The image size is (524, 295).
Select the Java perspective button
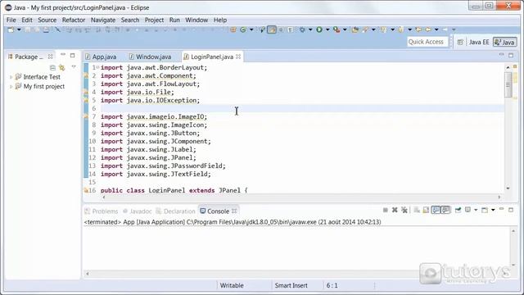click(504, 42)
